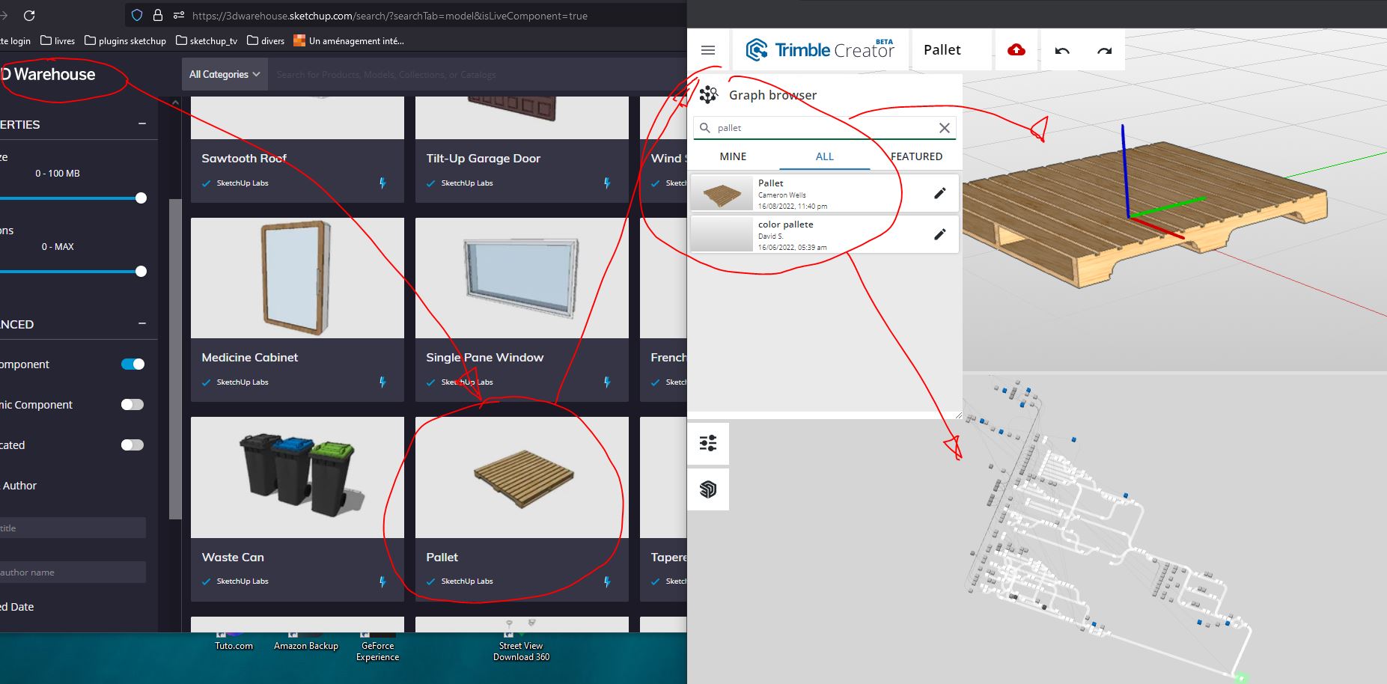Image resolution: width=1387 pixels, height=684 pixels.
Task: Select the Pallet graph row thumbnail
Action: coord(722,193)
